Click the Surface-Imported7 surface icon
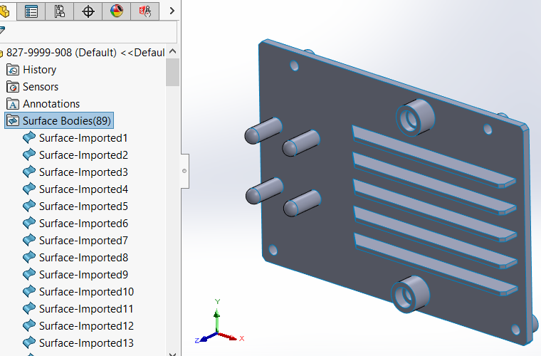The image size is (541, 356). [x=29, y=240]
